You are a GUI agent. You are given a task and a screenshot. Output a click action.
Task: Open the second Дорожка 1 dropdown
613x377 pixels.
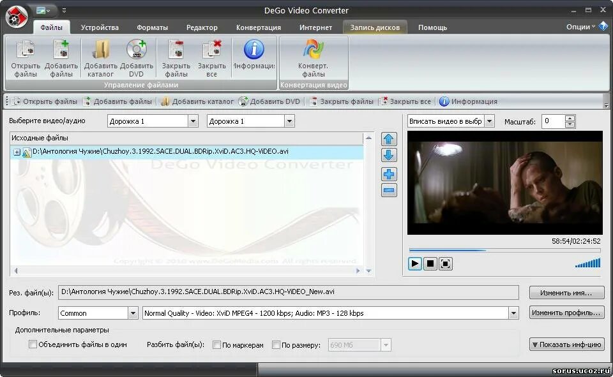tap(289, 121)
